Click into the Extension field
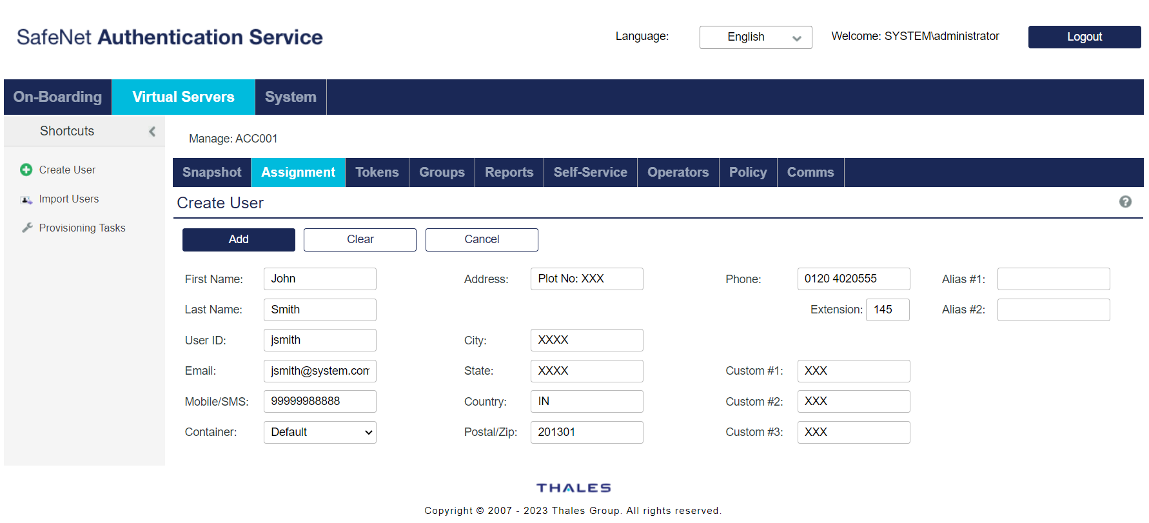The height and width of the screenshot is (523, 1149). coord(887,310)
